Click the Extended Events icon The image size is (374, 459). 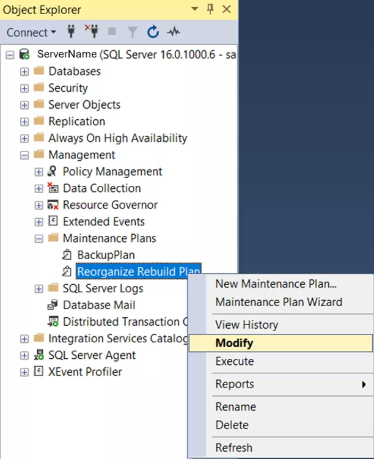53,221
